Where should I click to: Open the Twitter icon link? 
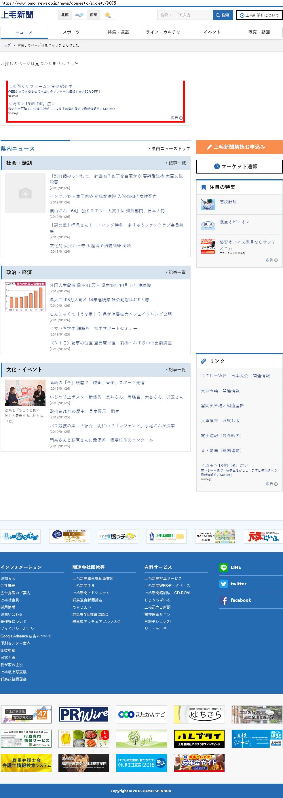pos(223,584)
